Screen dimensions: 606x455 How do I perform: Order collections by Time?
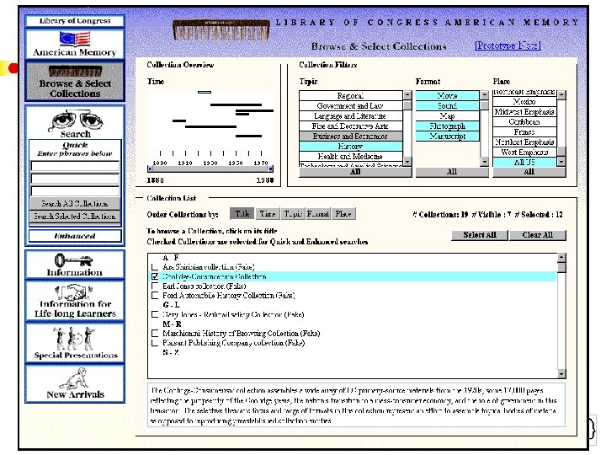pyautogui.click(x=268, y=213)
